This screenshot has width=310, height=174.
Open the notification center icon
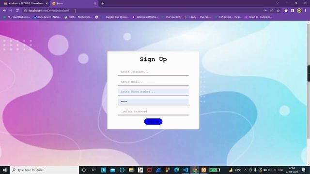[x=304, y=170]
